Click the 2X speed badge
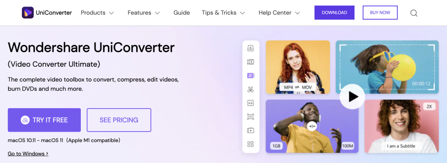The width and height of the screenshot is (447, 163). point(429,107)
